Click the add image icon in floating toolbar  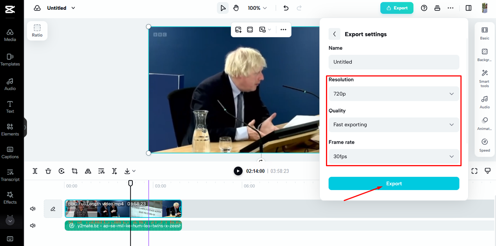238,30
